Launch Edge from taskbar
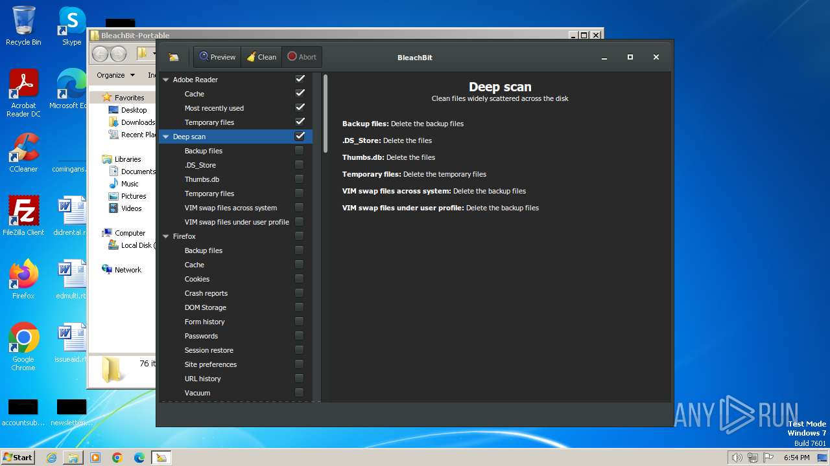The width and height of the screenshot is (830, 466). [x=139, y=458]
